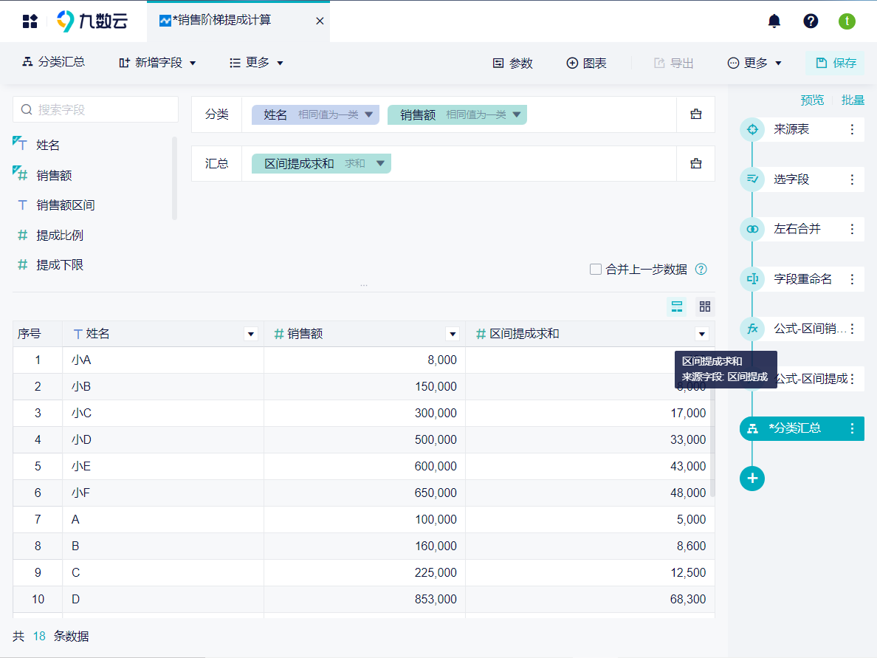Click the toolbox icon in 分类 row
Image resolution: width=877 pixels, height=658 pixels.
point(695,114)
